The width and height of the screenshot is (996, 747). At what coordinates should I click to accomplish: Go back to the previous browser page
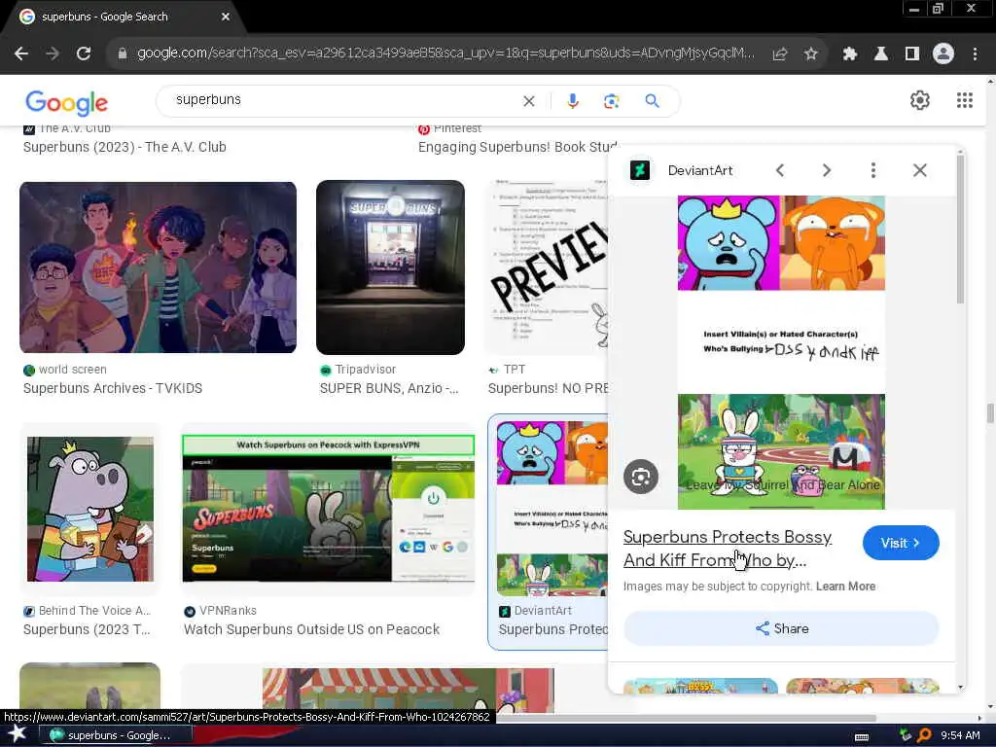click(21, 54)
